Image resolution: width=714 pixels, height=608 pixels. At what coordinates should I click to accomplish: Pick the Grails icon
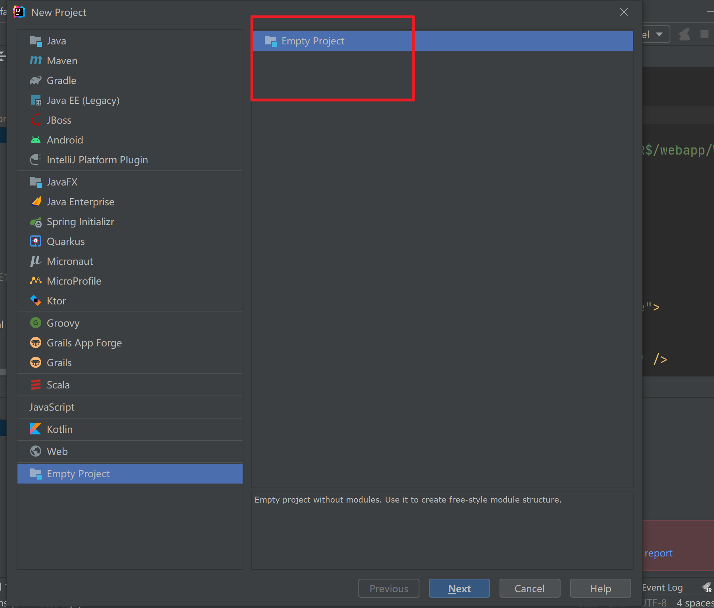[36, 362]
